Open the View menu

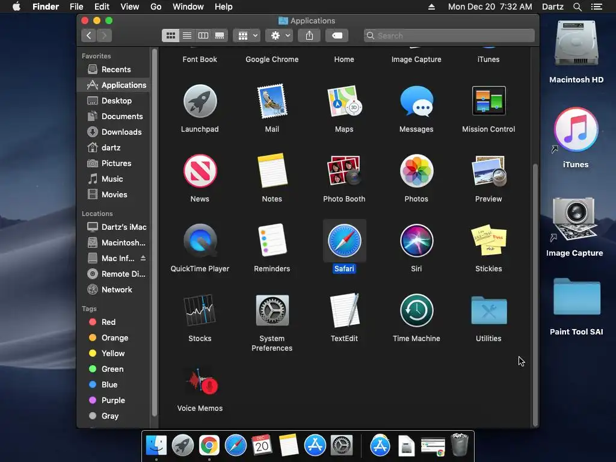pyautogui.click(x=130, y=7)
